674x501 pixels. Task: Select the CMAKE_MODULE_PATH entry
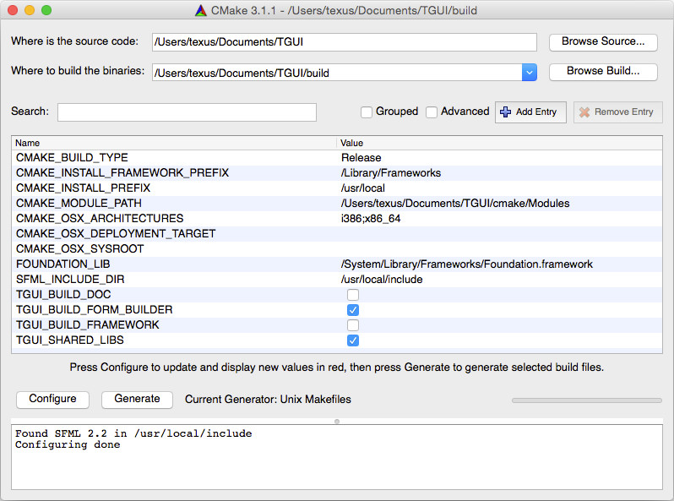tap(79, 204)
